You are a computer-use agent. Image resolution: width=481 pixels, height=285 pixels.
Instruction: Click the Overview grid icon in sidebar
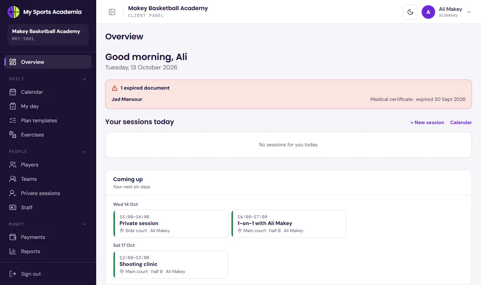pyautogui.click(x=13, y=62)
